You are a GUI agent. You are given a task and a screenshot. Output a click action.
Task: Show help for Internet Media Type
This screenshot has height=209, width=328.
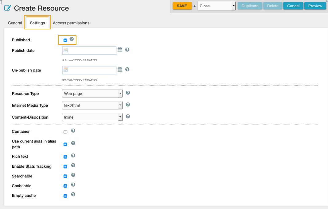(128, 105)
